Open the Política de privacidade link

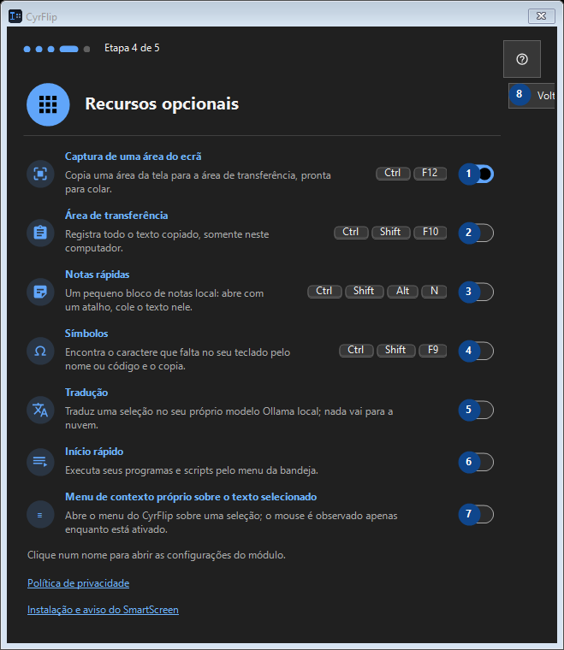(x=79, y=583)
